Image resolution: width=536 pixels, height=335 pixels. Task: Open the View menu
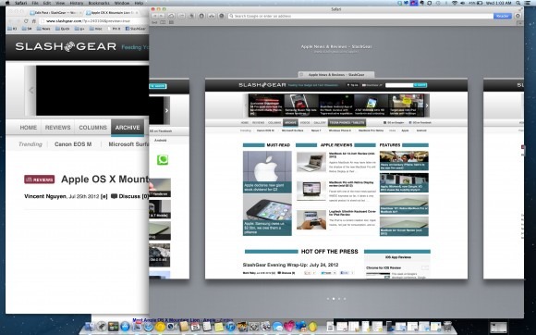(x=60, y=3)
